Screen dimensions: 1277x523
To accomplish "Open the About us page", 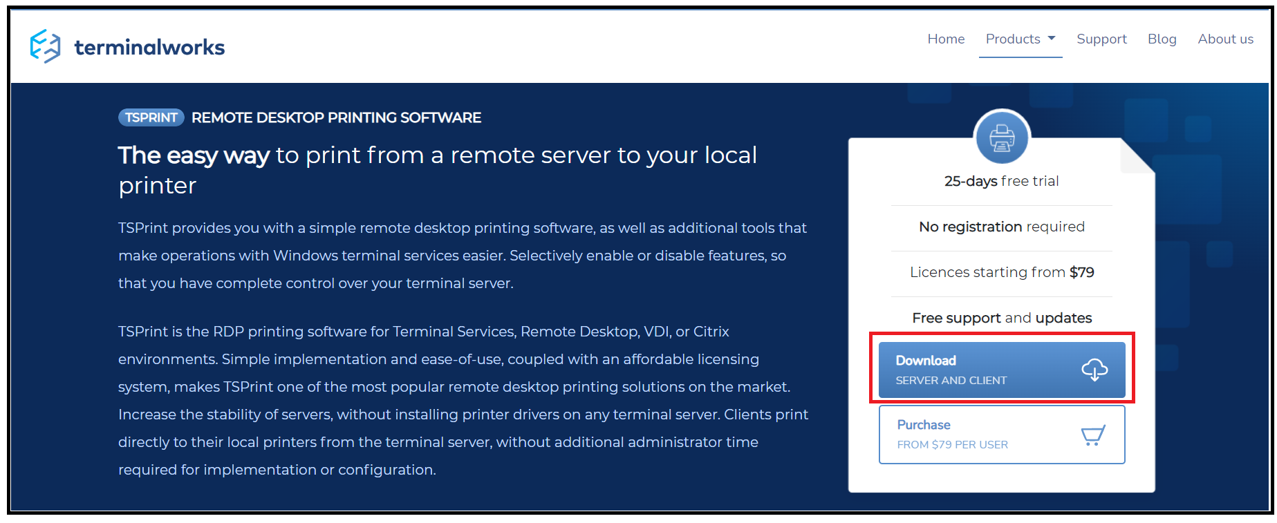I will [x=1225, y=39].
